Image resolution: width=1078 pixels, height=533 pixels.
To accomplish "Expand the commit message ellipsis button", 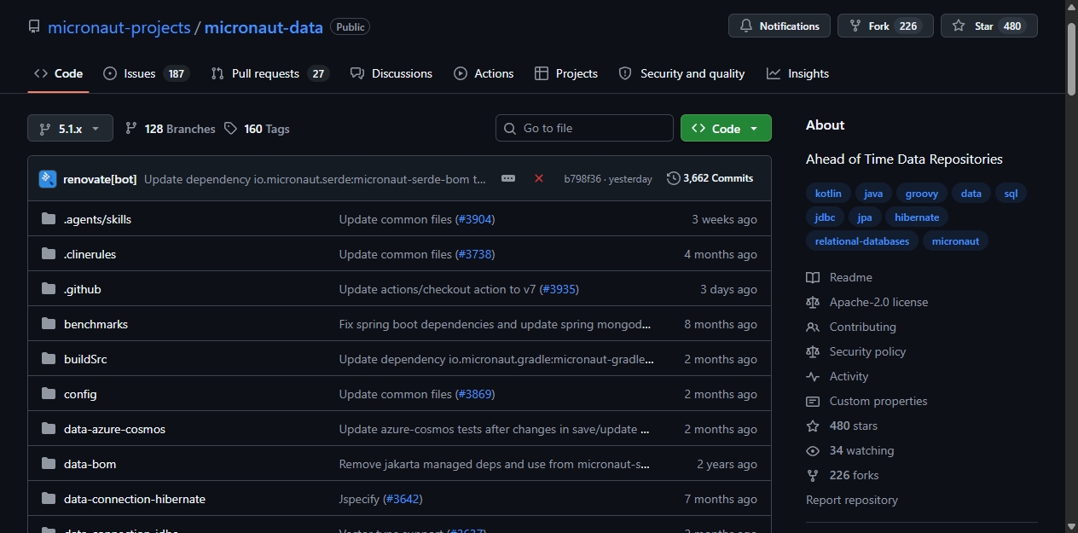I will [x=508, y=178].
